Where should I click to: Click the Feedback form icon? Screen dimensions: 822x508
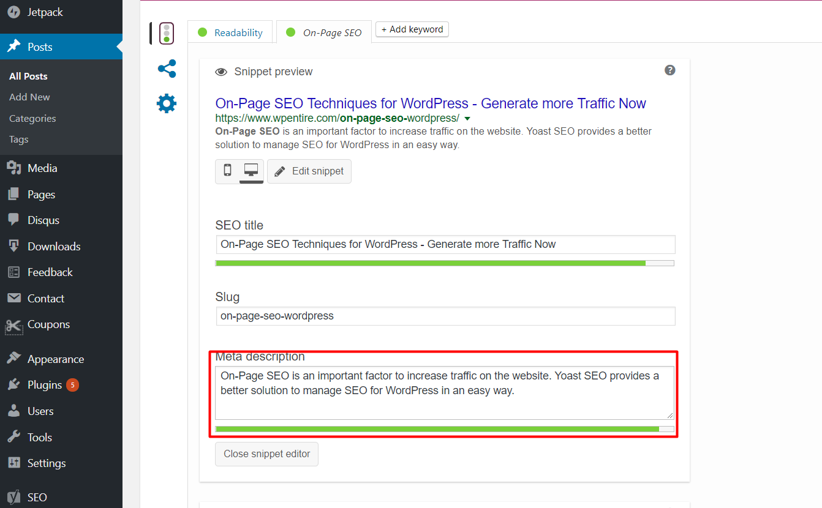tap(13, 272)
